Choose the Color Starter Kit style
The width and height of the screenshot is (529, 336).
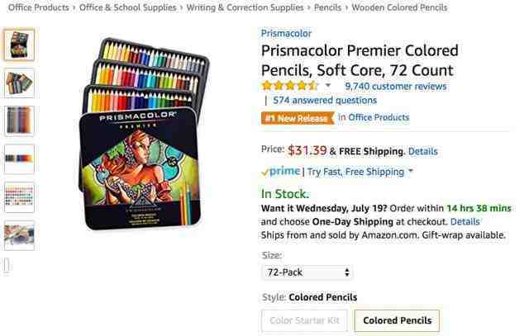(303, 320)
